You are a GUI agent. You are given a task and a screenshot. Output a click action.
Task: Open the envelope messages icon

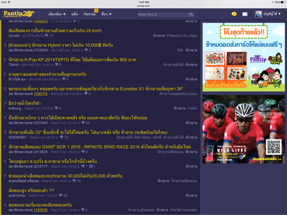coord(245,14)
